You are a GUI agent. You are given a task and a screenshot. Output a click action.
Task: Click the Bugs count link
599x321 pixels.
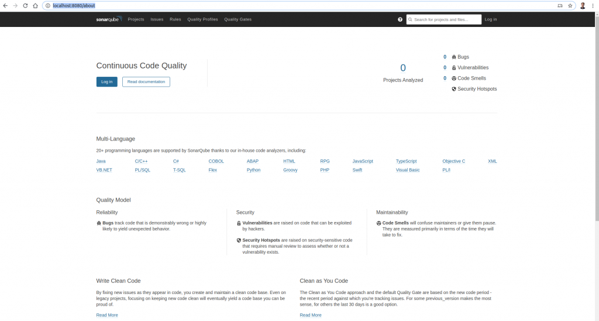445,57
